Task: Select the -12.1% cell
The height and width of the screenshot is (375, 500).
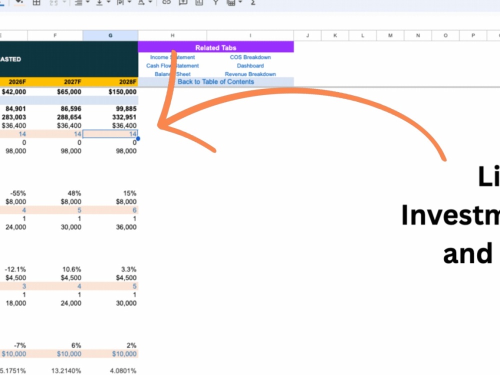Action: [x=13, y=269]
